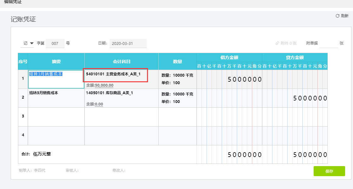
Task: Select account 54010101 主营业务成本_A类_1
Action: 113,74
